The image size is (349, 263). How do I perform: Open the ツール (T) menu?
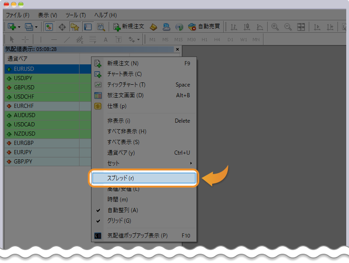pyautogui.click(x=76, y=15)
